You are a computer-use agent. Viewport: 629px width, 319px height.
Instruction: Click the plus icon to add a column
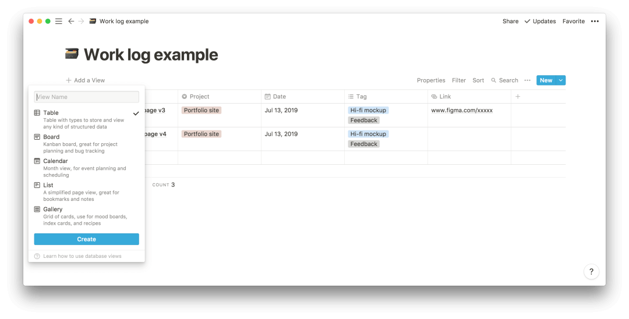518,97
